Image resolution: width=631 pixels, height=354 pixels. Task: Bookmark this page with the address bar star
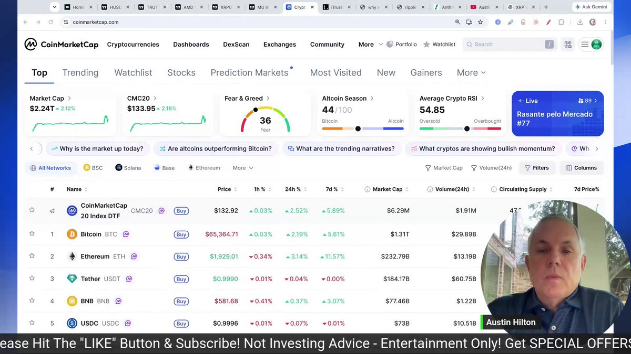(x=480, y=22)
